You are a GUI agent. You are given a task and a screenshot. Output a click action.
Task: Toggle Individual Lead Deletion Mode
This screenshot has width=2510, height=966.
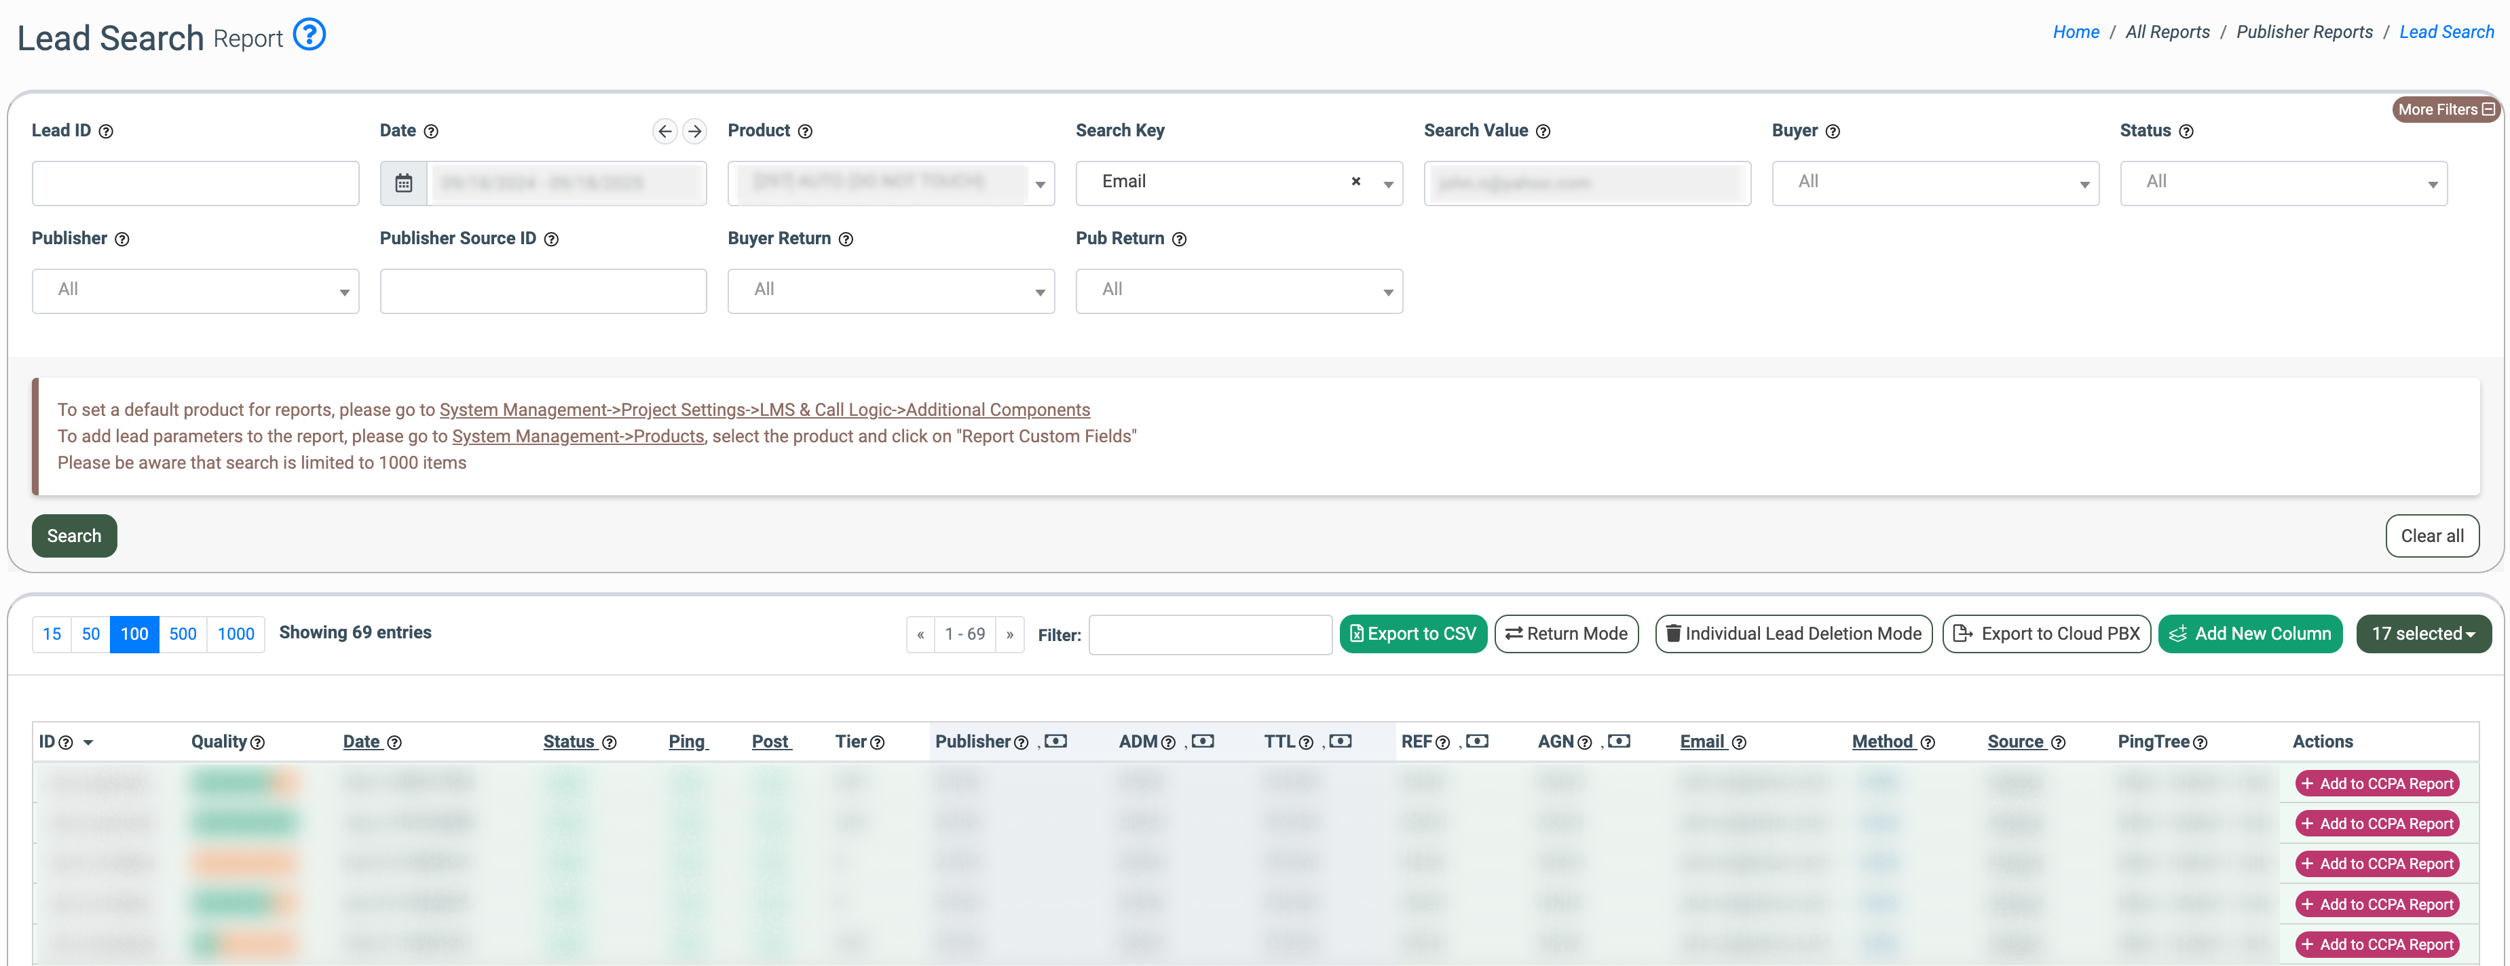tap(1793, 634)
